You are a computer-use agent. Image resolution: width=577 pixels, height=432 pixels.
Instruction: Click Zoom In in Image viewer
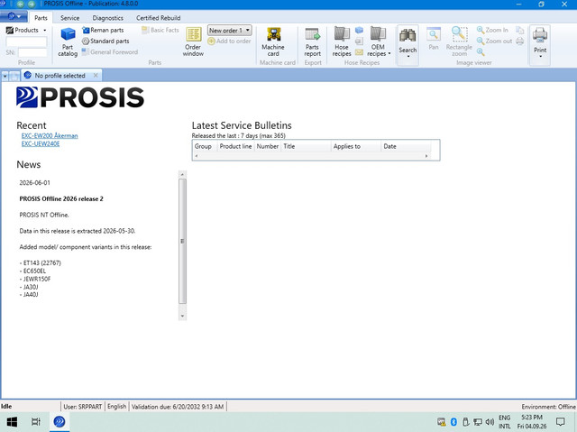click(x=492, y=30)
